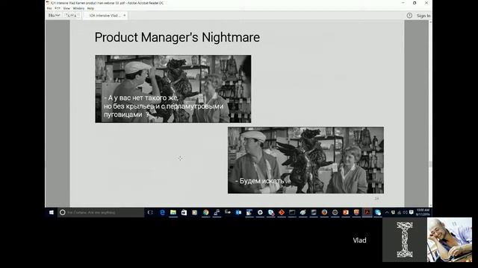Open the File menu in Acrobat Reader
The height and width of the screenshot is (268, 478).
click(49, 8)
